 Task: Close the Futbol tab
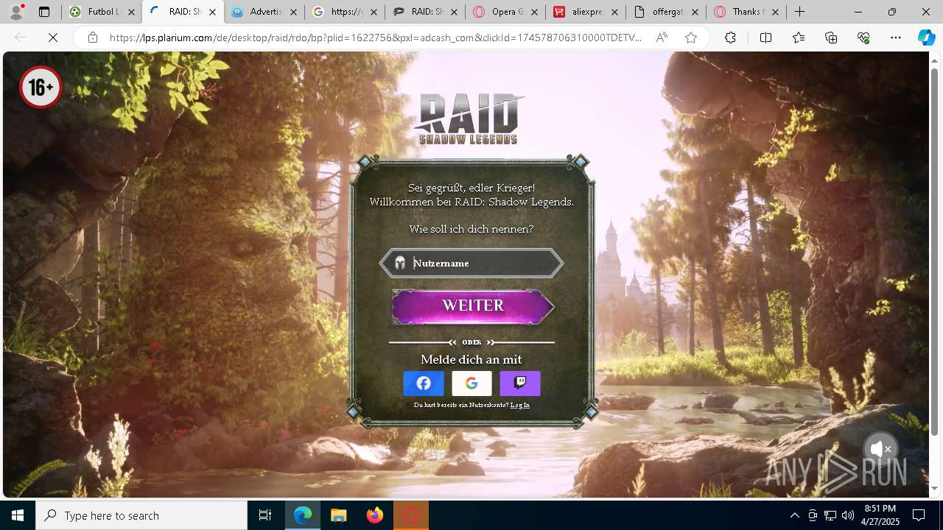pos(131,13)
